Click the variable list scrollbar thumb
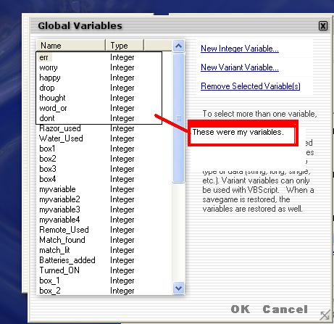 point(178,118)
